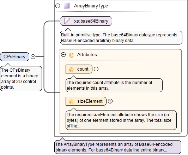Collapse the ArrayBinaryType container

coord(58,6)
